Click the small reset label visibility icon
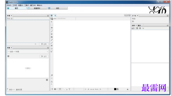 [51, 84]
